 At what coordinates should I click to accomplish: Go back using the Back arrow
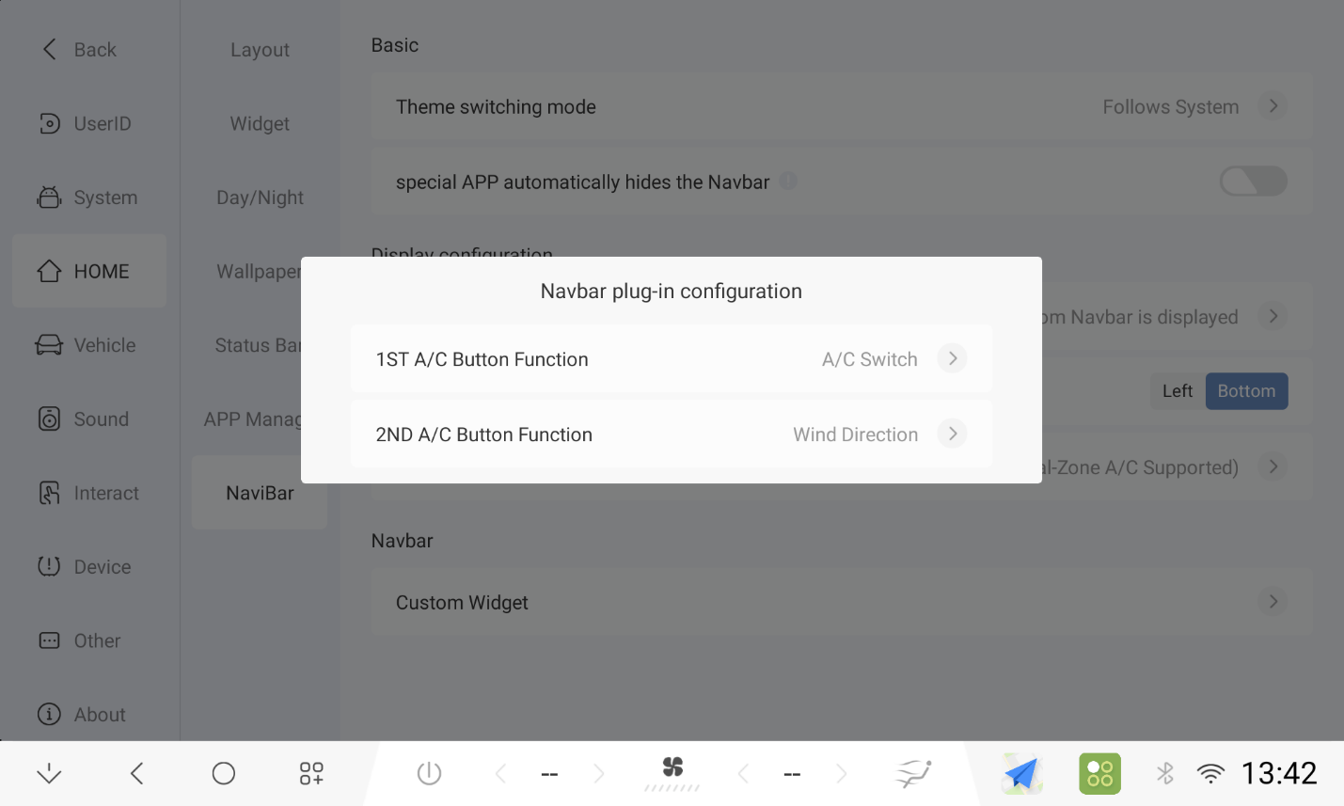click(x=50, y=49)
